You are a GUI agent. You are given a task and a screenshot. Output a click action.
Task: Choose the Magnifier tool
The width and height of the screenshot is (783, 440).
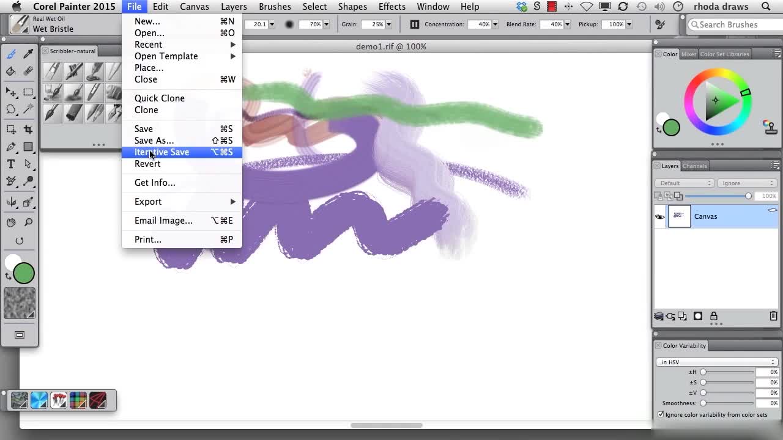pyautogui.click(x=28, y=222)
